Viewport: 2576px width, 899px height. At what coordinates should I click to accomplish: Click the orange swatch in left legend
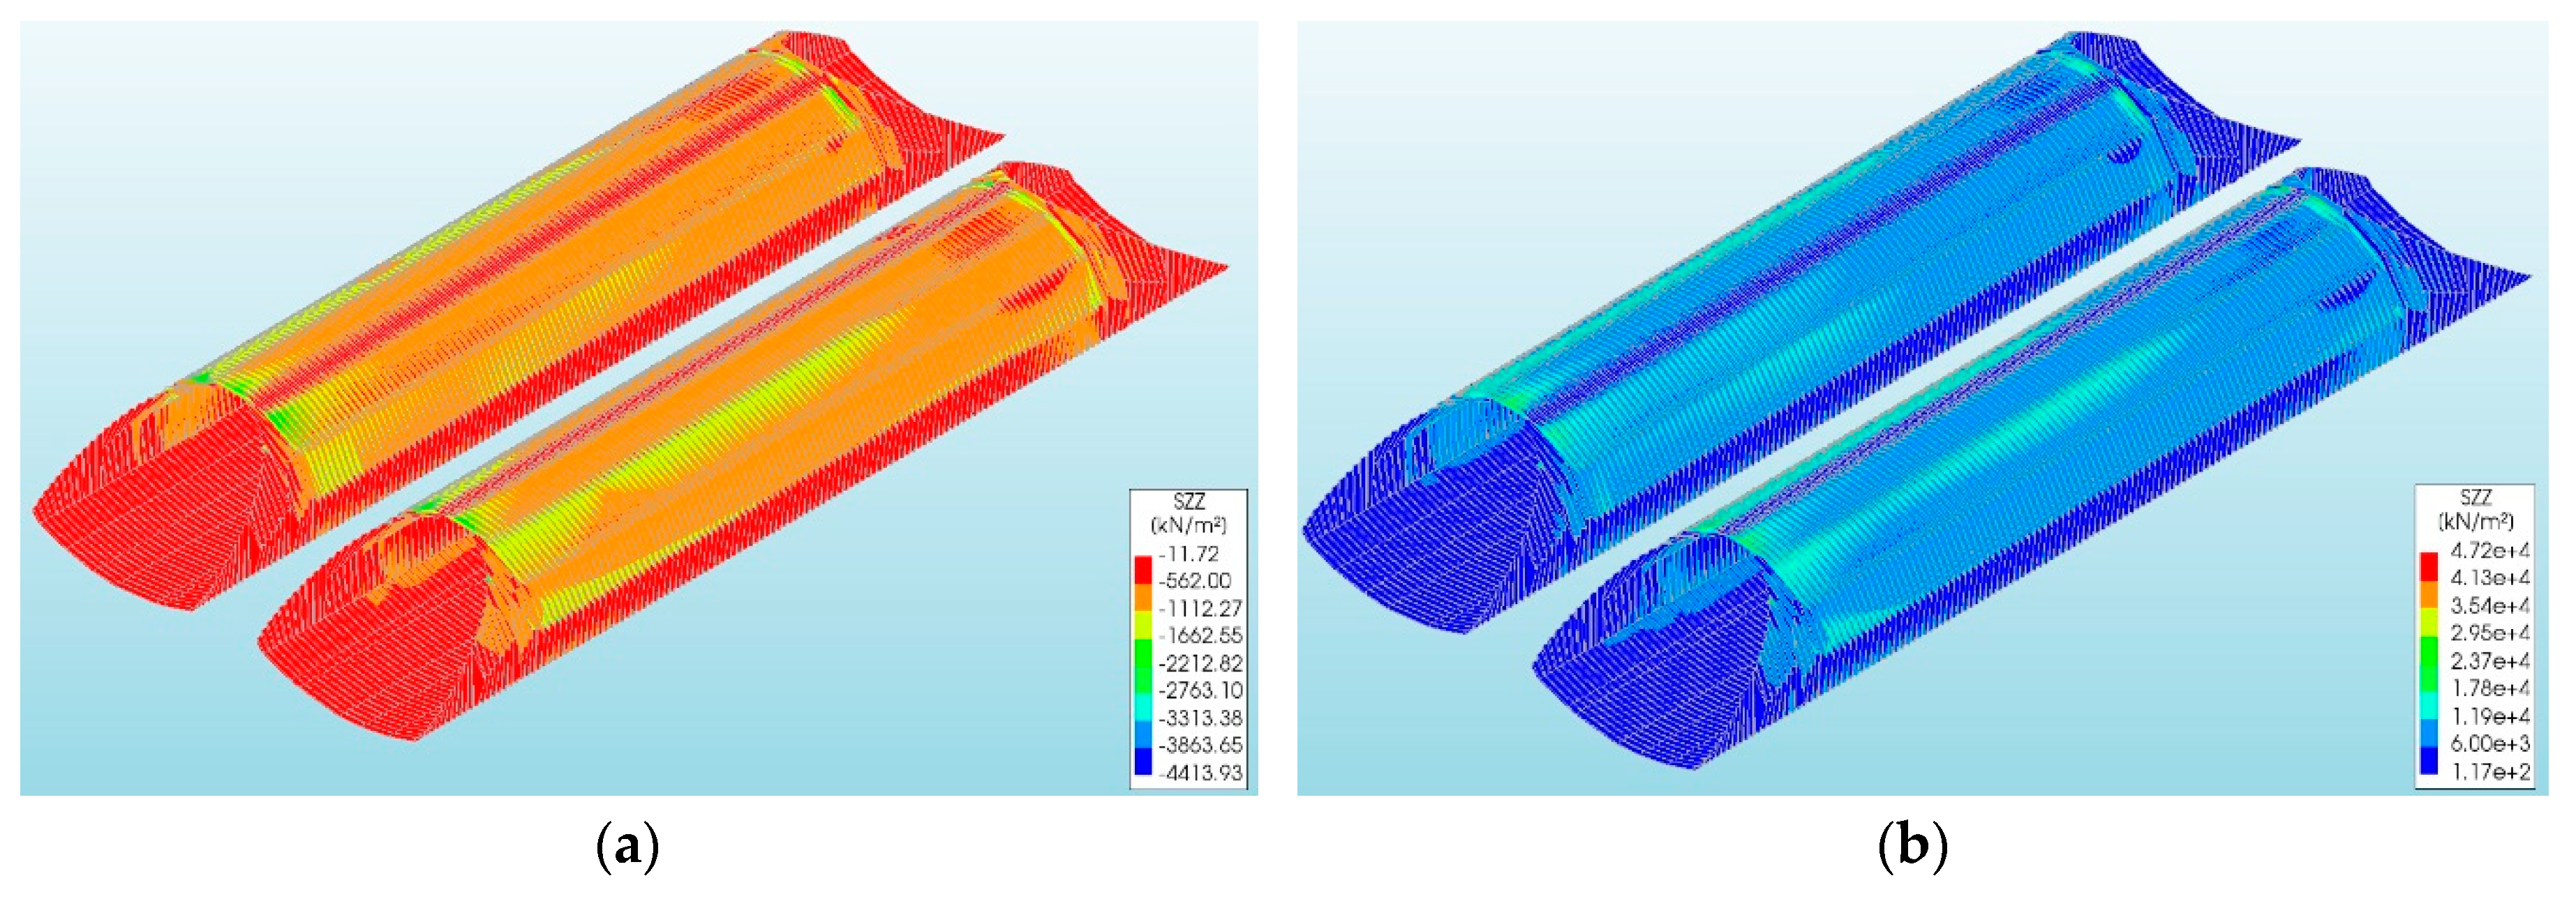click(x=1143, y=596)
